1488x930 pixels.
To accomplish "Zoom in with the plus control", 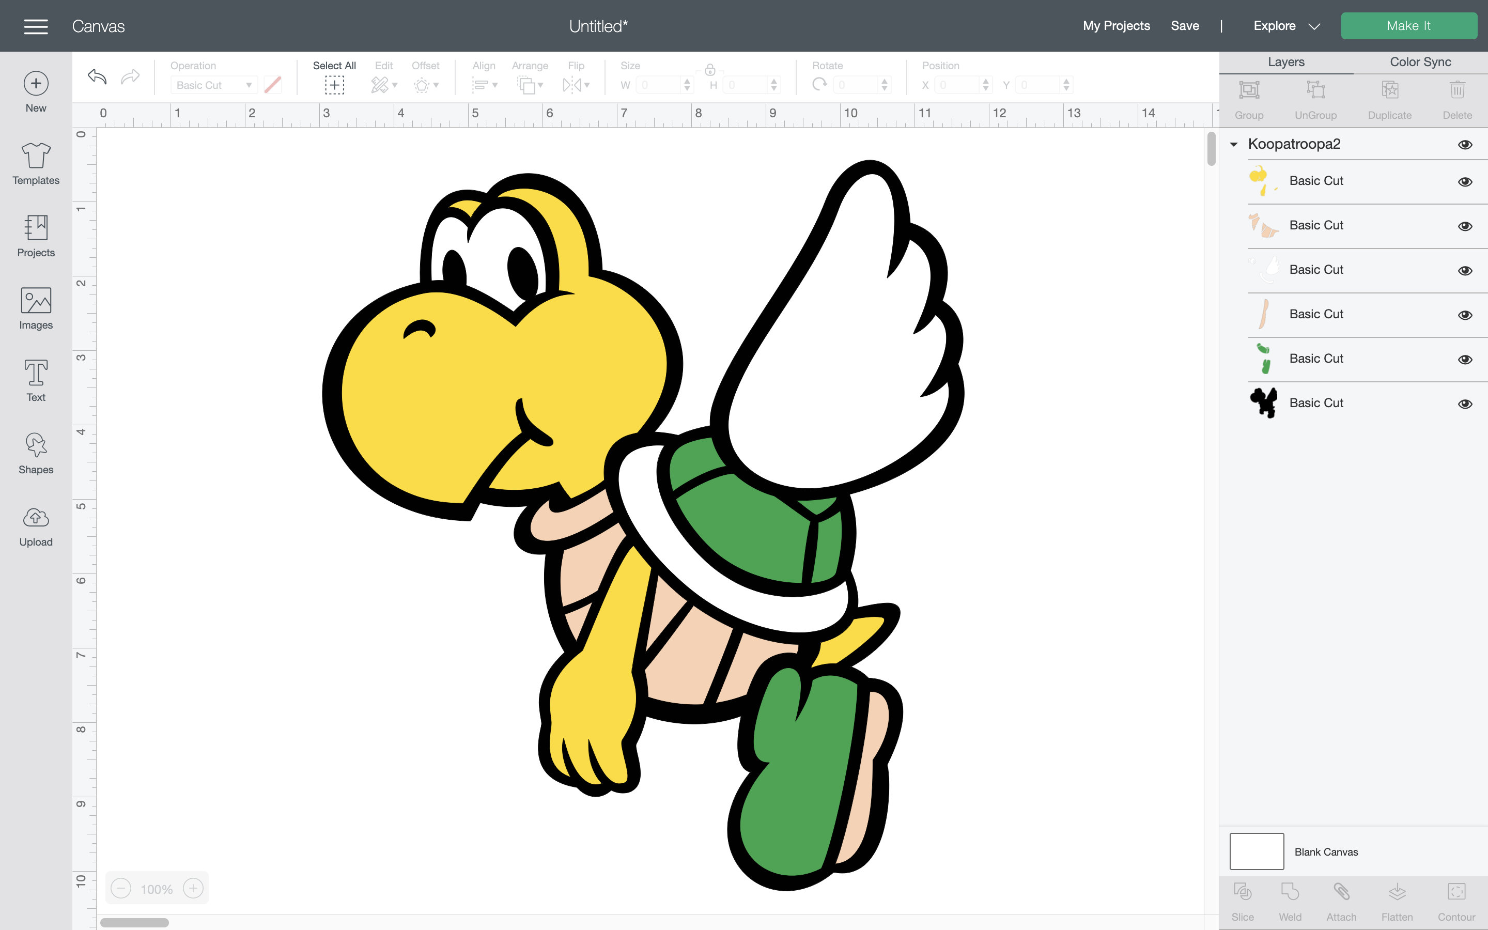I will (193, 888).
